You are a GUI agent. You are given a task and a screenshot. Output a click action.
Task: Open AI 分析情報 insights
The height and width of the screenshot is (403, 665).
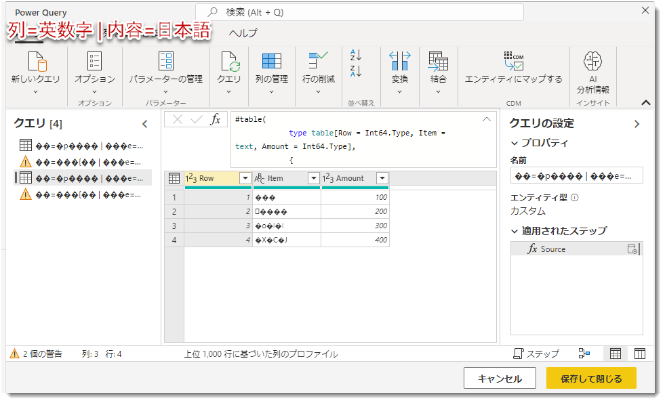593,72
